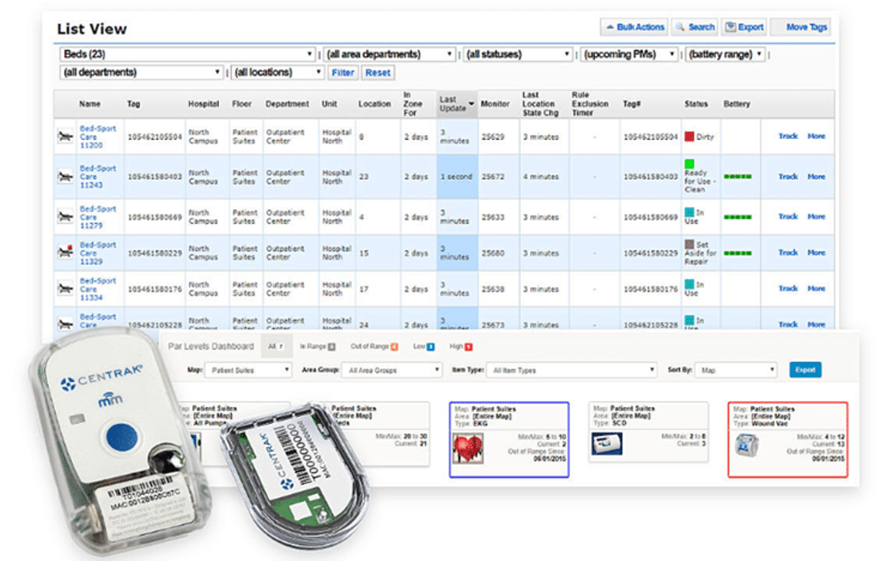Open the Bulk Actions menu

[x=635, y=27]
